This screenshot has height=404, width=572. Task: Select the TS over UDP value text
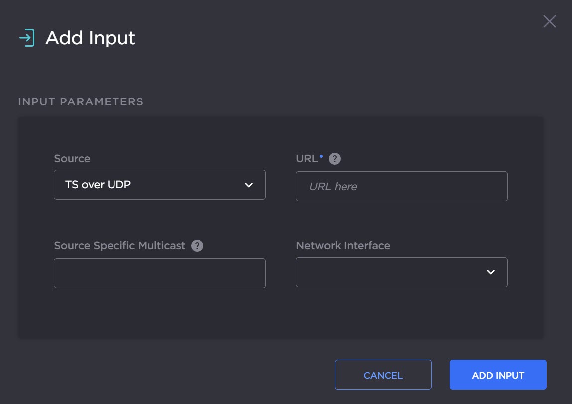tap(98, 185)
